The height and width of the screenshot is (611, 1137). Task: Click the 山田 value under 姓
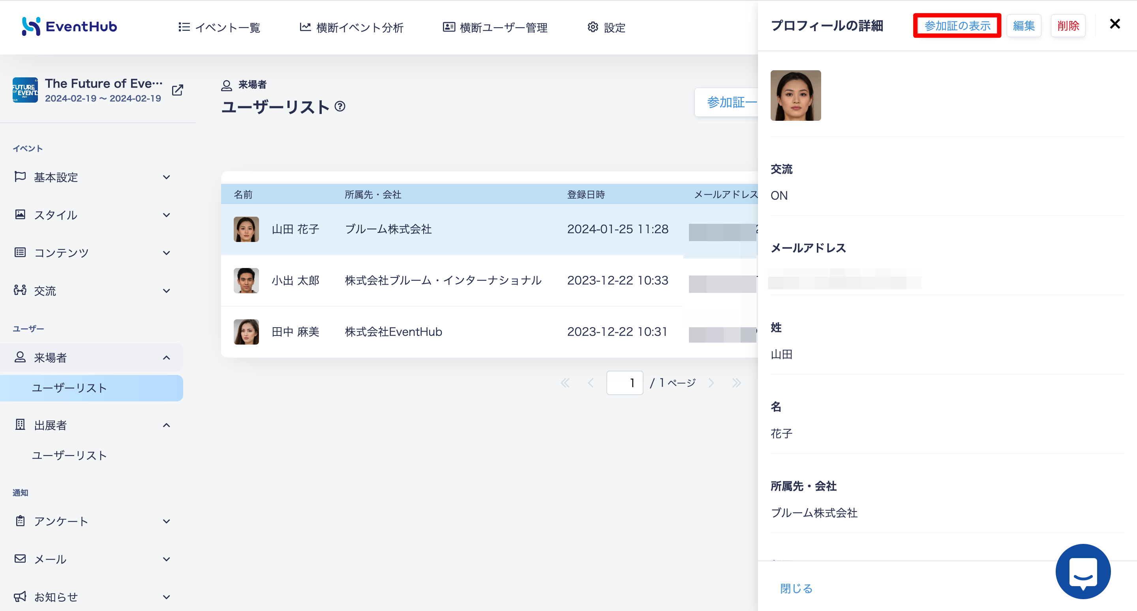[x=781, y=354]
